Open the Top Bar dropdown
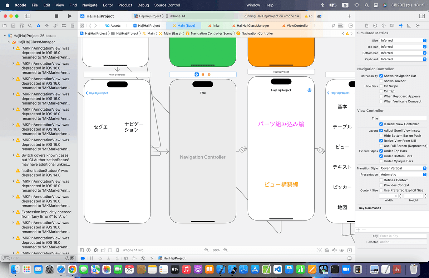 click(403, 47)
